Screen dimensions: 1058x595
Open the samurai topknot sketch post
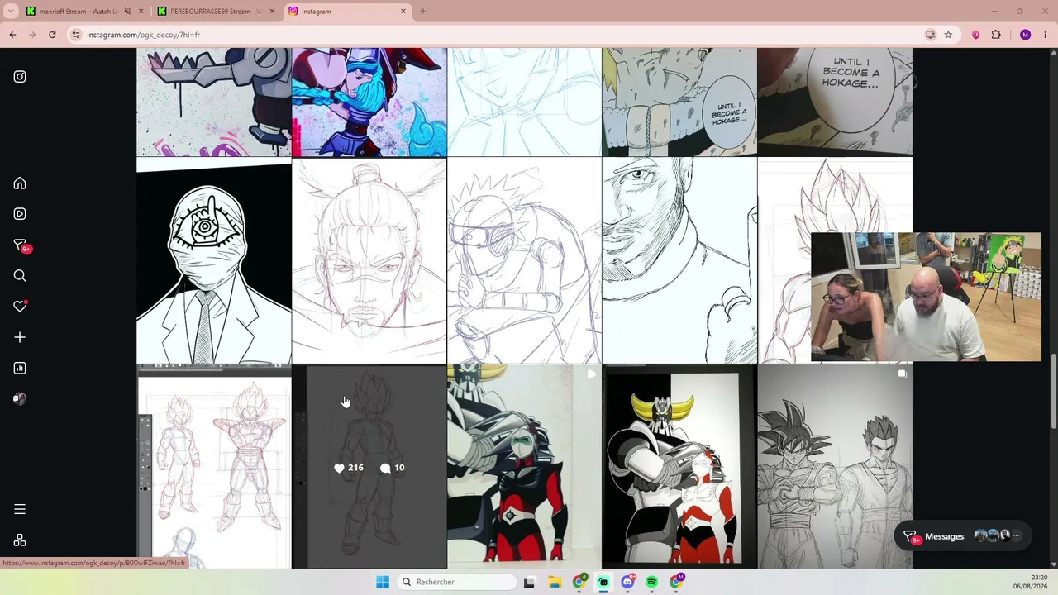tap(369, 260)
